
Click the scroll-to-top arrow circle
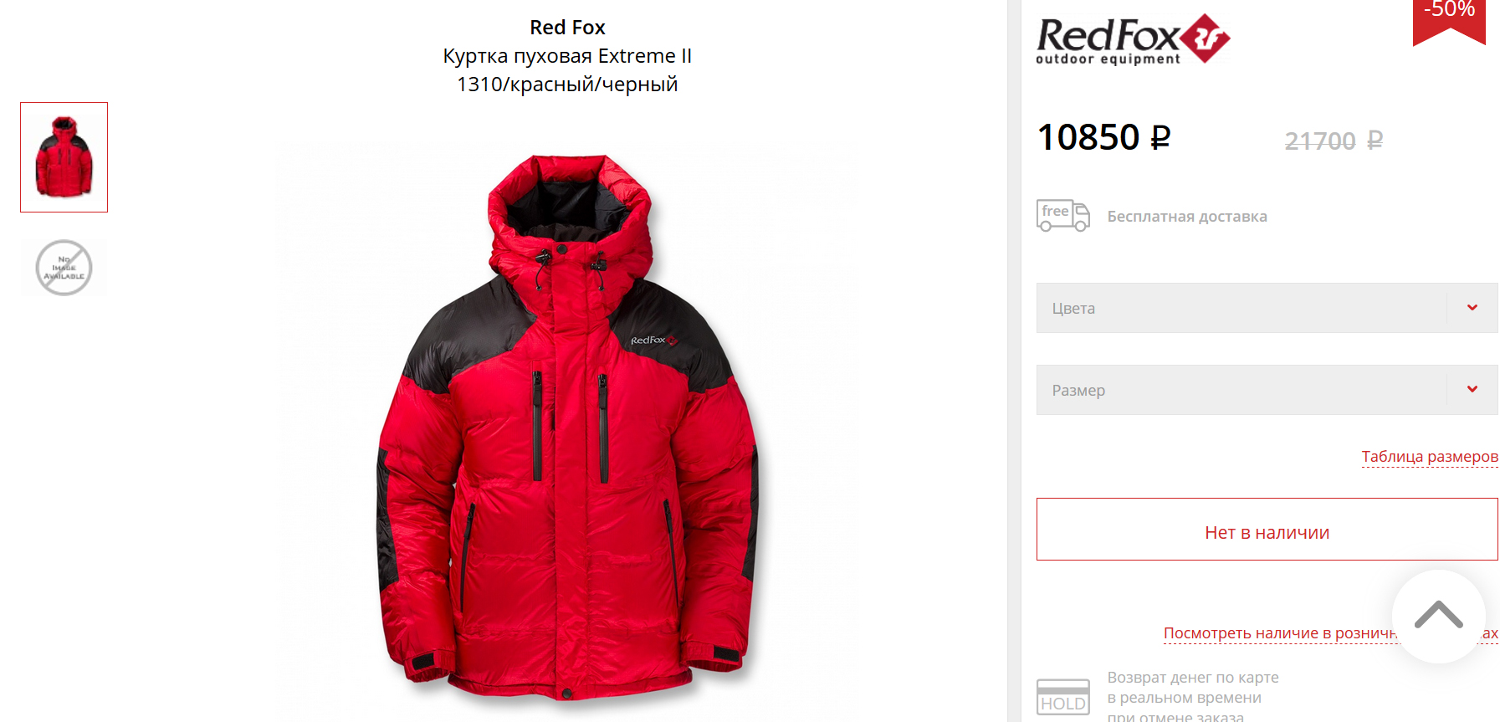coord(1438,617)
